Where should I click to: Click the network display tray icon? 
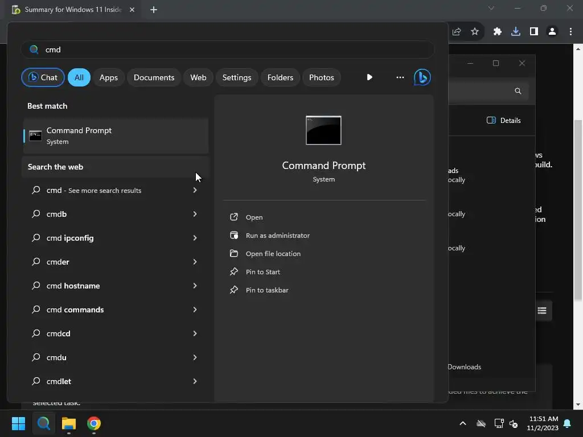tap(499, 423)
